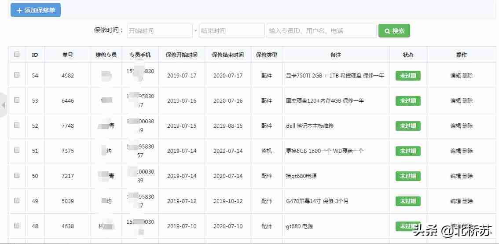Check the row with ID 48
Image resolution: width=499 pixels, height=244 pixels.
[x=17, y=226]
